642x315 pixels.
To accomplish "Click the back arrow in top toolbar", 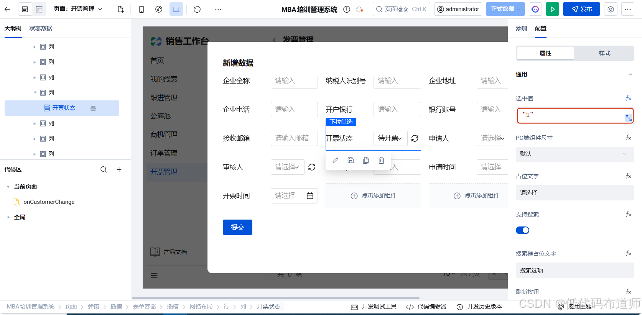I will 7,9.
